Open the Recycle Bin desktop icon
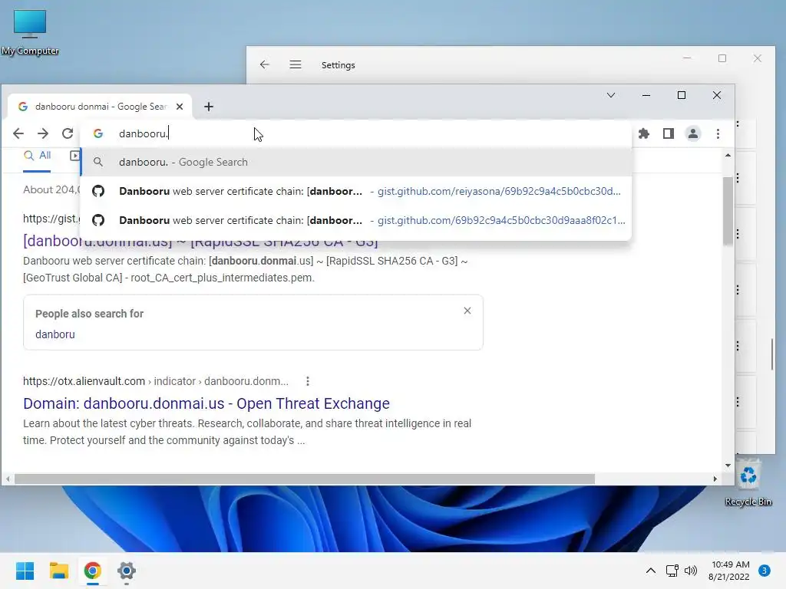 pos(748,482)
